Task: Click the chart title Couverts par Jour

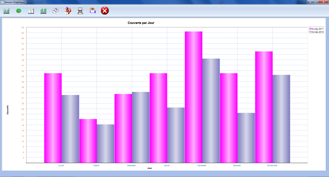Action: click(141, 23)
